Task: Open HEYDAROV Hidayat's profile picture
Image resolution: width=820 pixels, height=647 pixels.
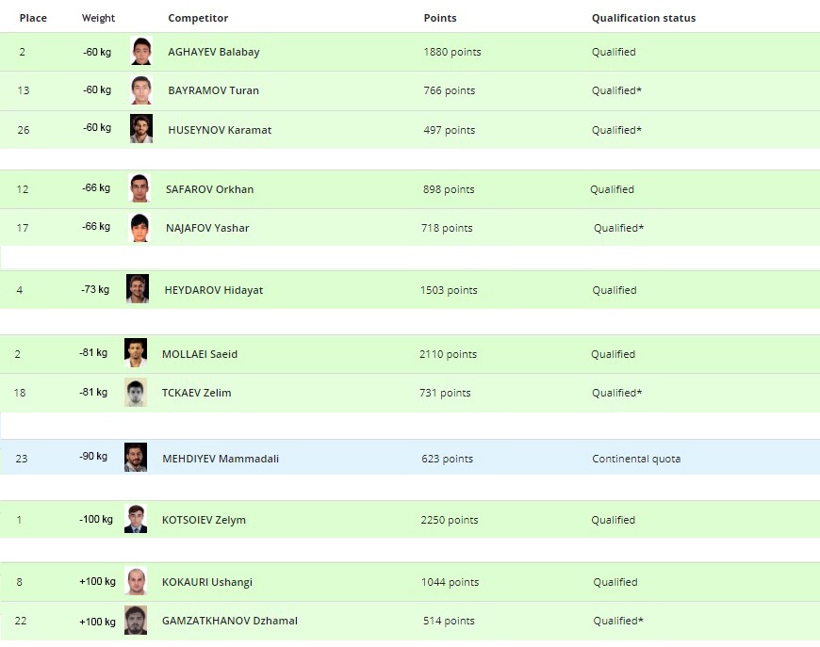Action: click(138, 288)
